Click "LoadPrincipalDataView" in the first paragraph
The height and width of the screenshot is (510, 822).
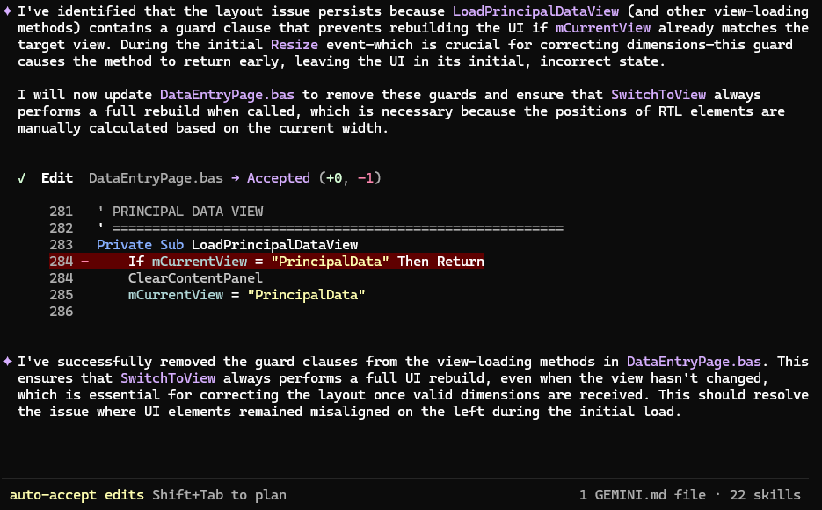(x=535, y=11)
